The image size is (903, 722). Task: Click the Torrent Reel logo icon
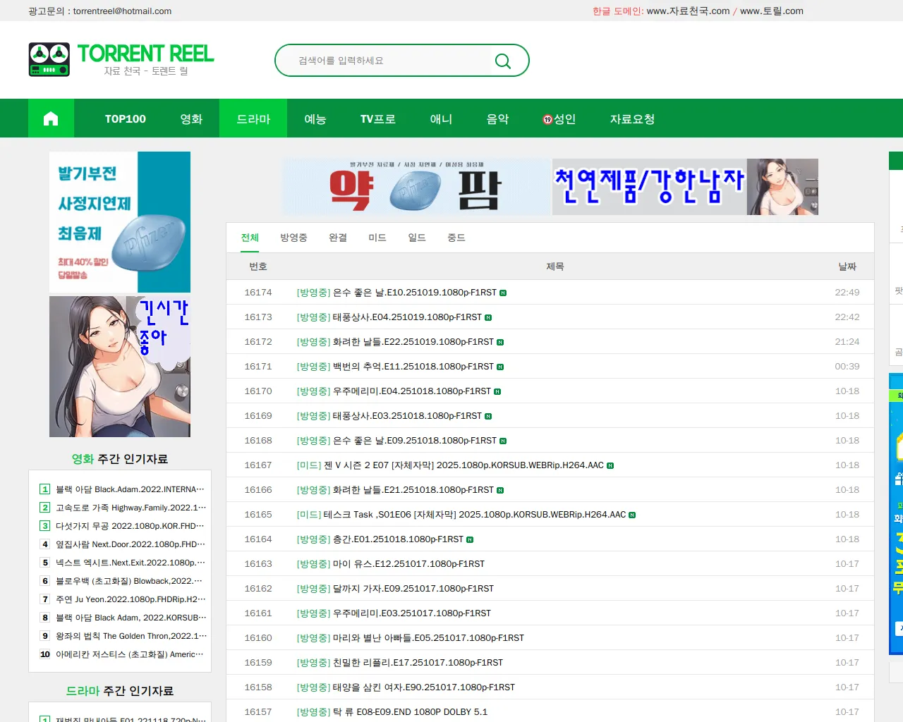coord(49,60)
